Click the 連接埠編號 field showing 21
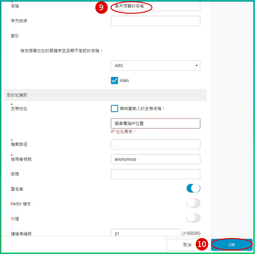The height and width of the screenshot is (254, 255). pos(145,233)
